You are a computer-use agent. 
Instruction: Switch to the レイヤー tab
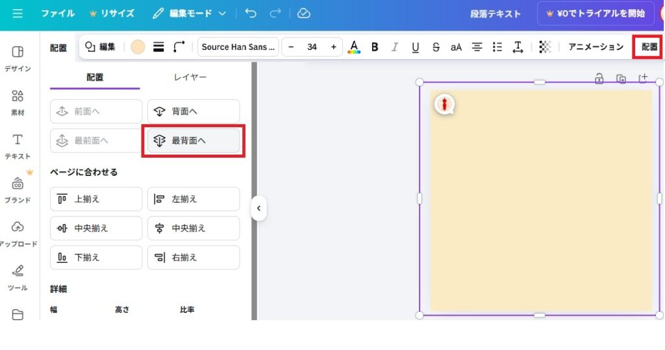point(190,77)
